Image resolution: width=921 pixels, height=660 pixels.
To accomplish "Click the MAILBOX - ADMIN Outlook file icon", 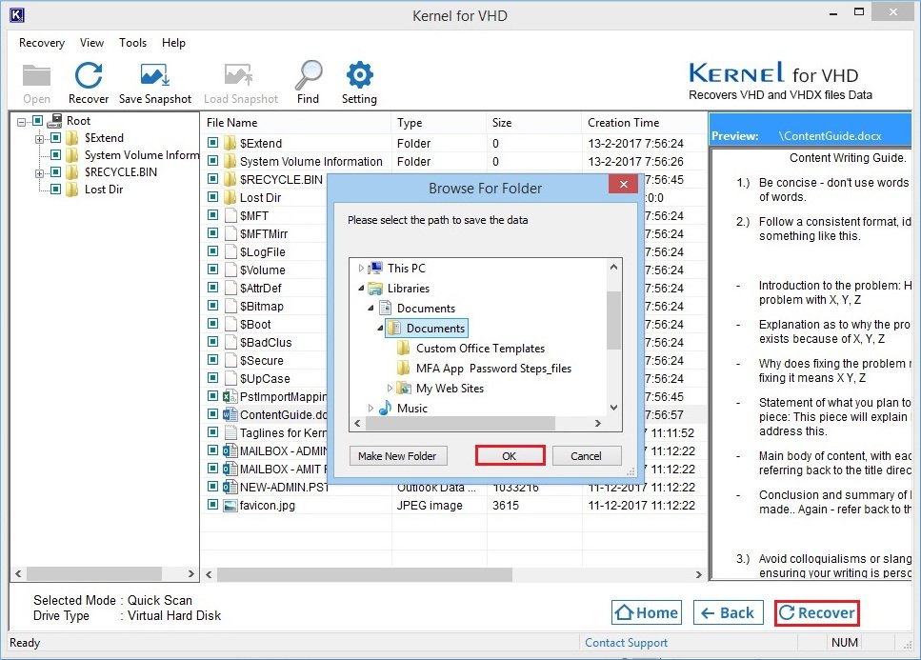I will pyautogui.click(x=230, y=451).
